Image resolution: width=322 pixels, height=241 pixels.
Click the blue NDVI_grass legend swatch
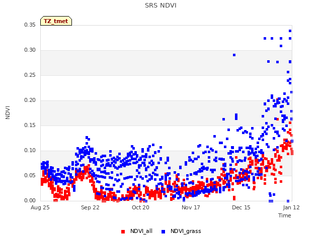163,231
